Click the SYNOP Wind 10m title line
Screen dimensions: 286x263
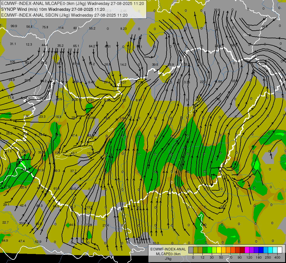click(x=53, y=9)
